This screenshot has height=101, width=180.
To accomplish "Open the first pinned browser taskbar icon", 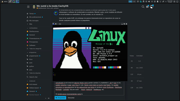I will pos(10,2).
